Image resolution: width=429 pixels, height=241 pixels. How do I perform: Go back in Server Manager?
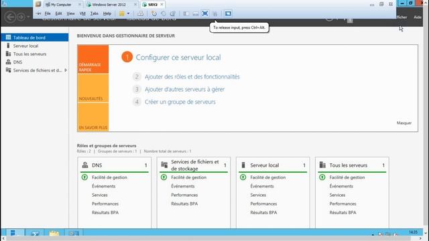(10, 17)
